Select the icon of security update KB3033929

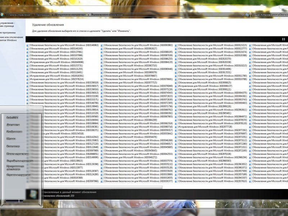coord(102,171)
